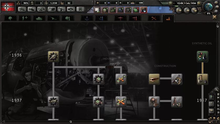
Task: Select the active Industry research tab
Action: [x=168, y=18]
